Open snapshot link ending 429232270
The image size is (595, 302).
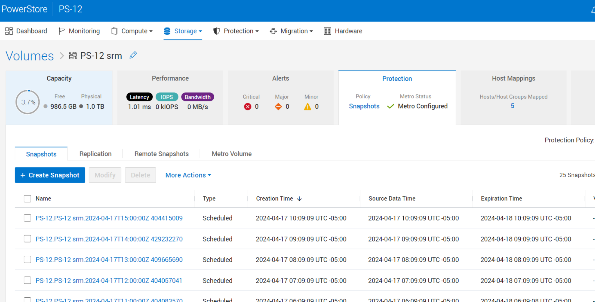pos(109,239)
